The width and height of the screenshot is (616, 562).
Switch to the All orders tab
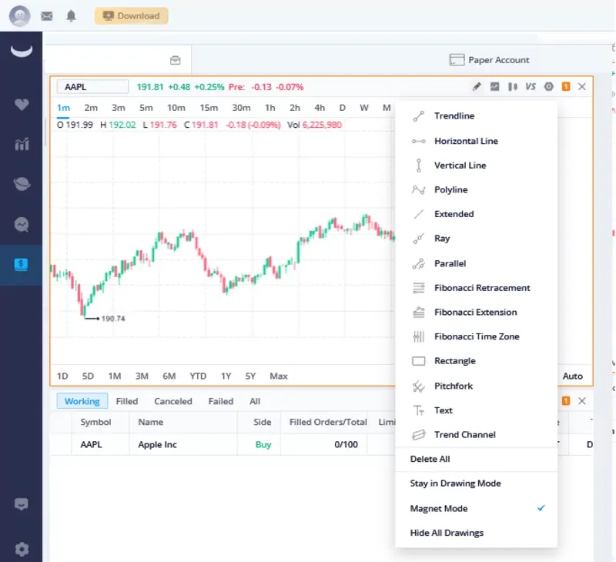pos(255,401)
